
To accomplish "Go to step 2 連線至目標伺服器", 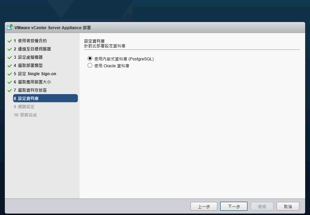I will pos(32,49).
